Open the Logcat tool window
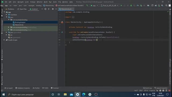 9,88
